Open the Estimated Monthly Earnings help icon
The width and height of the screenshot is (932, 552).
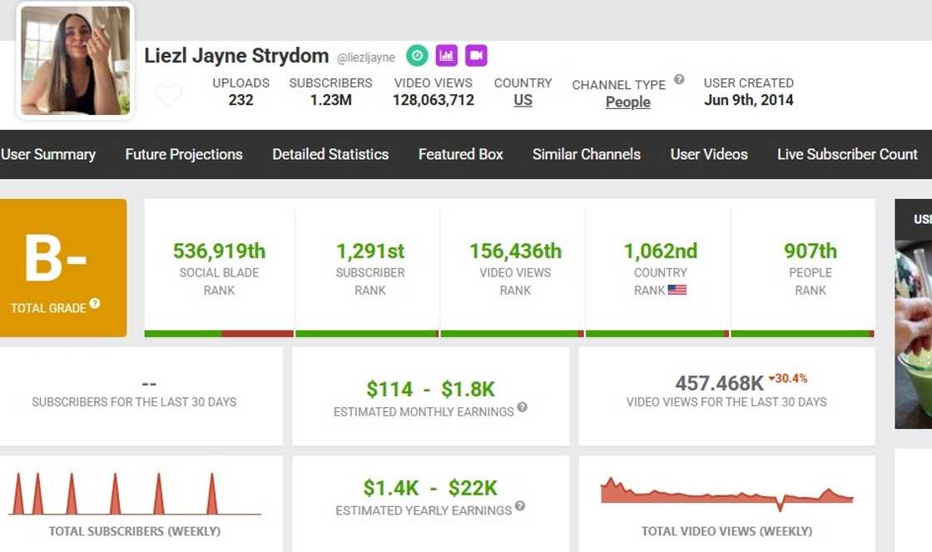(x=523, y=407)
